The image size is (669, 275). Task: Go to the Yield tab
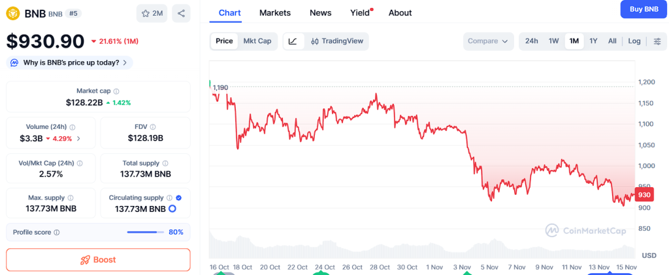(360, 12)
